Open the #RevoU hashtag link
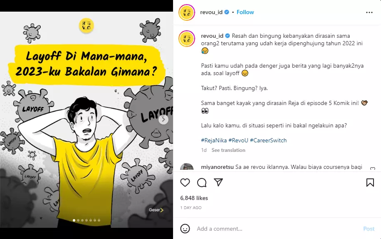The width and height of the screenshot is (381, 239). [x=238, y=140]
